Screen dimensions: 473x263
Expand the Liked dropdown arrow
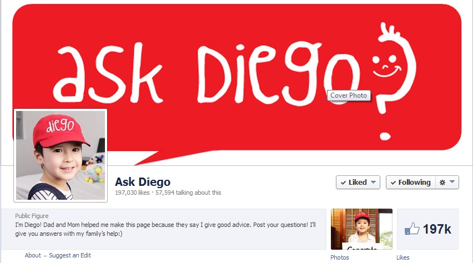point(373,182)
